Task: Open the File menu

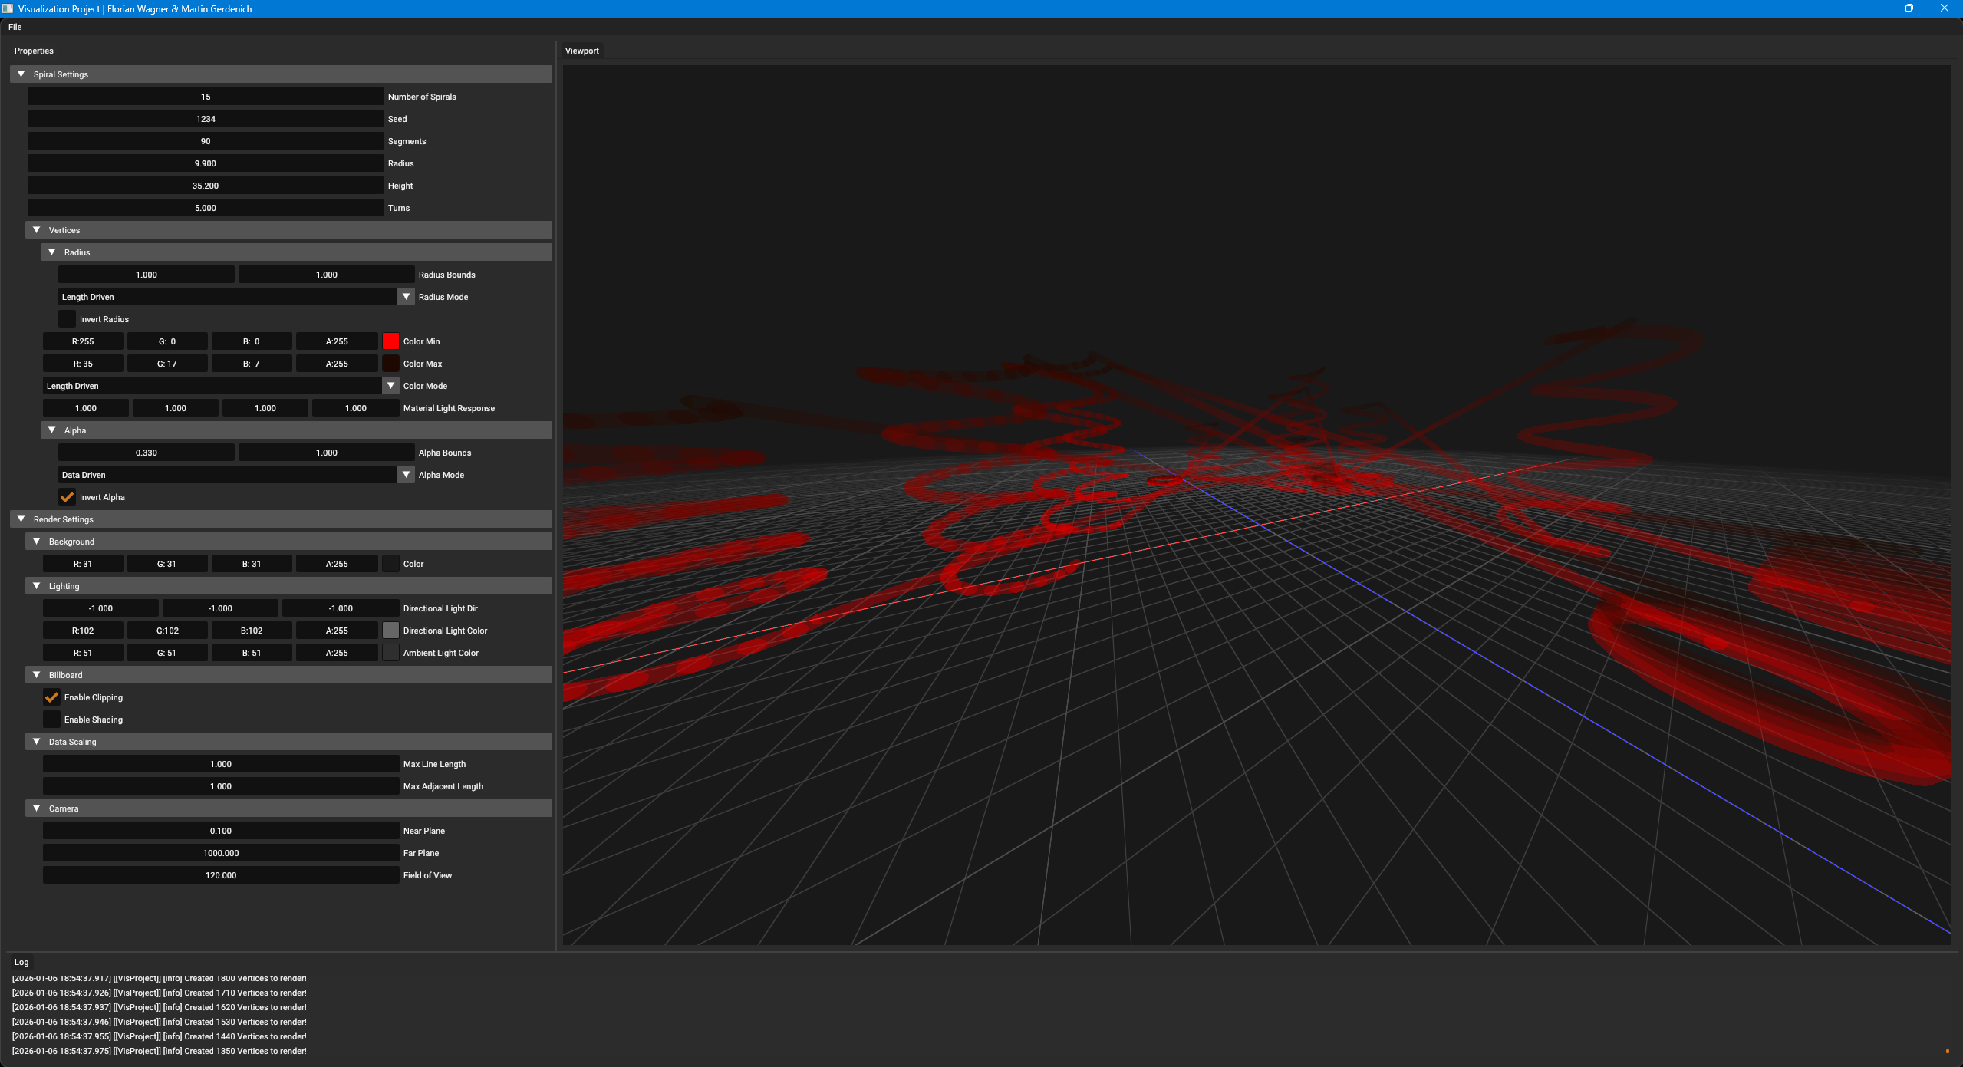Action: (x=15, y=27)
